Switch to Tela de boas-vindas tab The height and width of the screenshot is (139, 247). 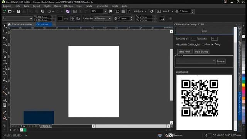pos(22,24)
